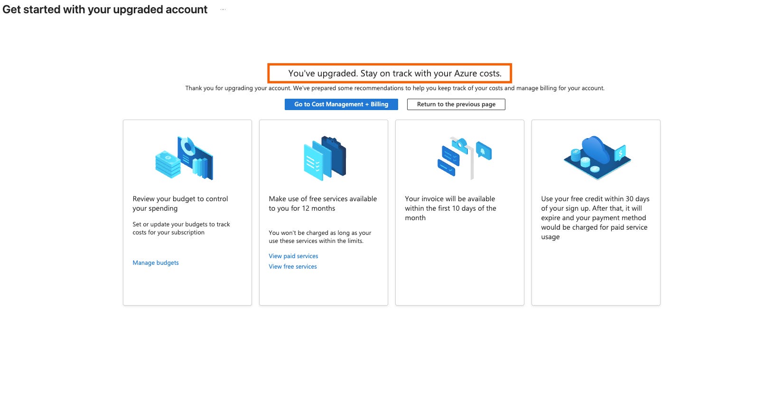Open the Manage budgets link
This screenshot has width=773, height=401.
(x=156, y=263)
